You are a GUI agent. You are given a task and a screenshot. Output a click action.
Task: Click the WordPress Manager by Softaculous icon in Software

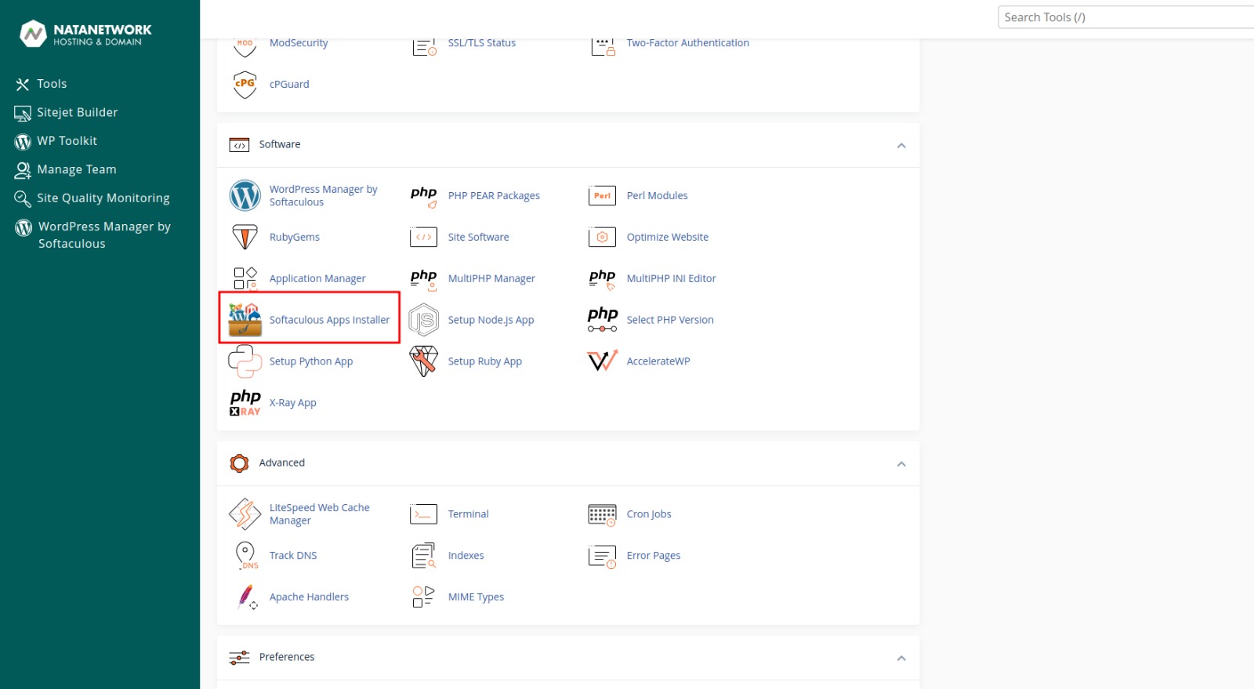[x=245, y=196]
